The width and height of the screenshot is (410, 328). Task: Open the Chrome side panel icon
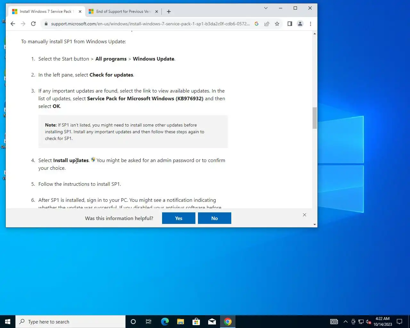click(x=290, y=24)
